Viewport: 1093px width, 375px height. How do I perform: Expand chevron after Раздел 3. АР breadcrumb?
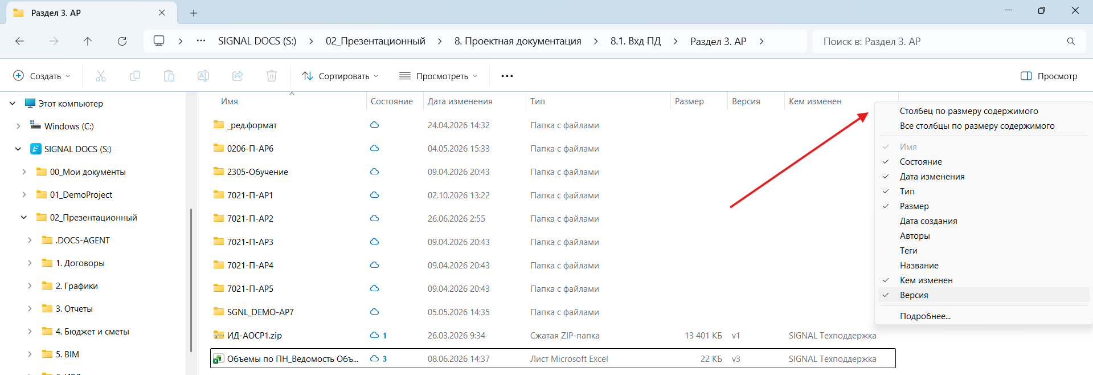coord(762,41)
